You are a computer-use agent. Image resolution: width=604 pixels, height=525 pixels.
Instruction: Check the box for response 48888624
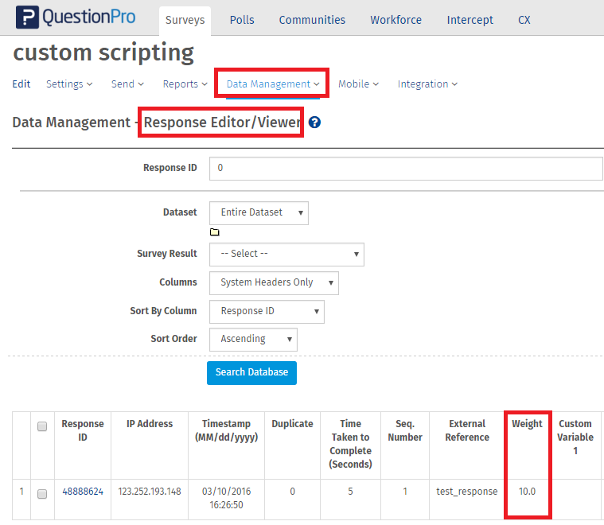tap(43, 493)
